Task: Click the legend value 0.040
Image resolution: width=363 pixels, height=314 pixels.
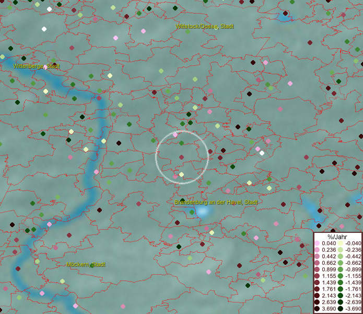Action: 329,243
